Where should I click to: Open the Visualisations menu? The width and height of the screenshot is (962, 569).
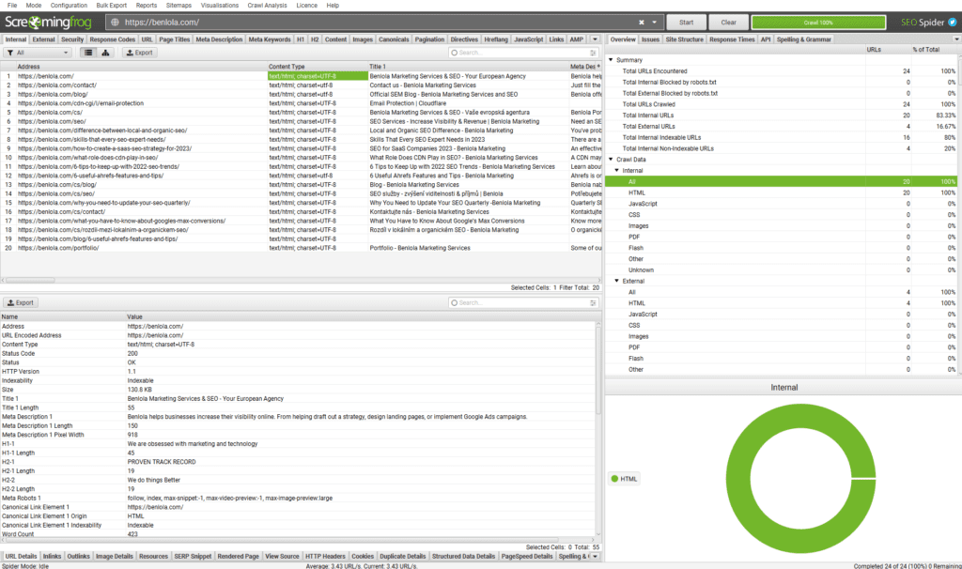(x=220, y=5)
